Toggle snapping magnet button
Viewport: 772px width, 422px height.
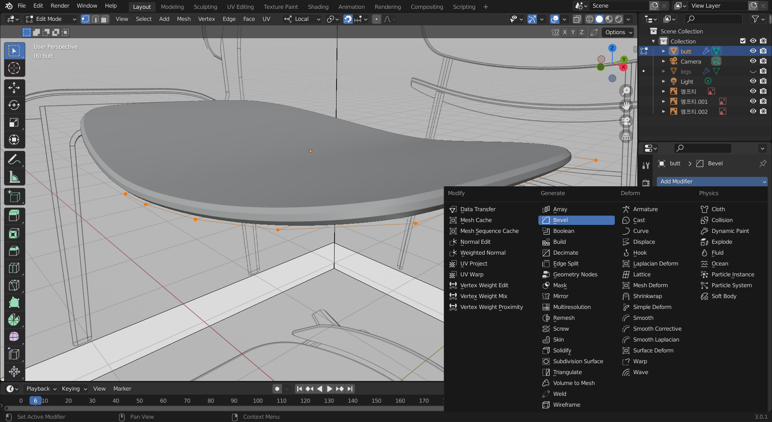(348, 19)
